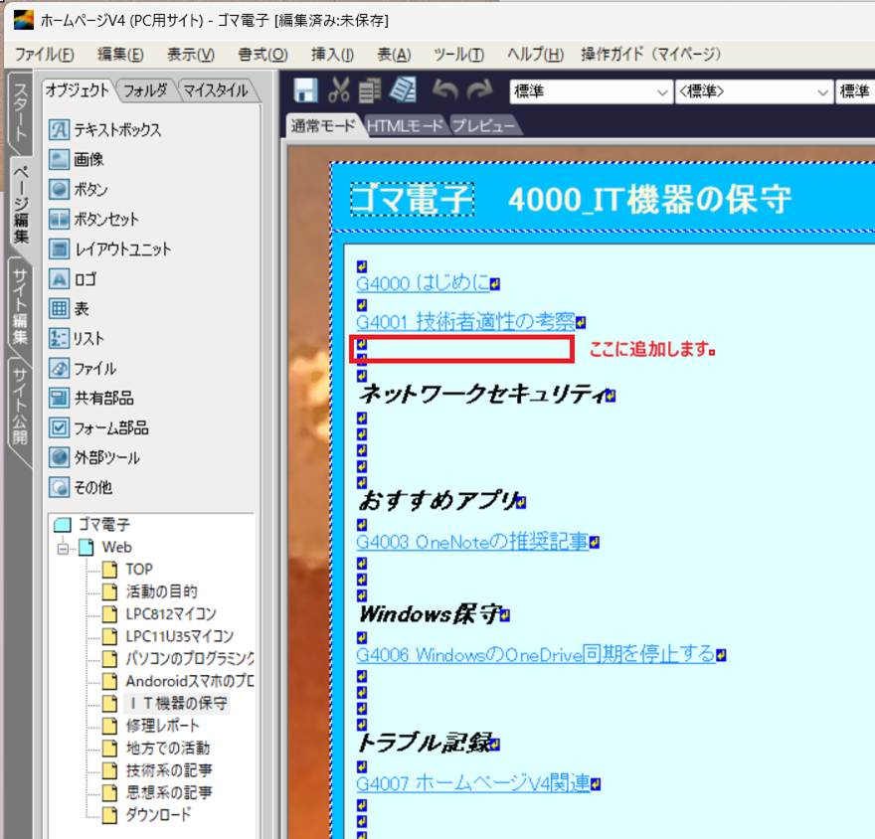Click the save floppy disk icon
Screen dimensions: 875x839
click(305, 90)
